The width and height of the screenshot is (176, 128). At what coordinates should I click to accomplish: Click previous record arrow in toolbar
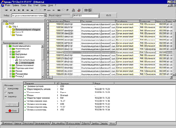pyautogui.click(x=11, y=10)
